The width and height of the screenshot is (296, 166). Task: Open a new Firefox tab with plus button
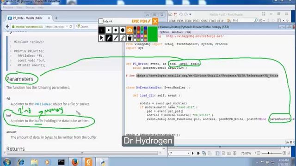coord(56,18)
